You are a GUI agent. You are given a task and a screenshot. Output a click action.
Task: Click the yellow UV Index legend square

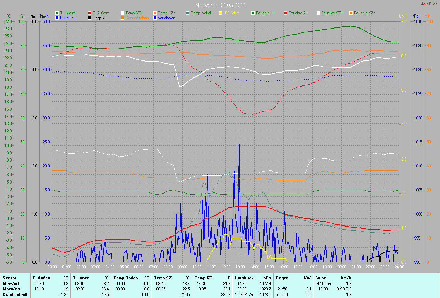220,13
